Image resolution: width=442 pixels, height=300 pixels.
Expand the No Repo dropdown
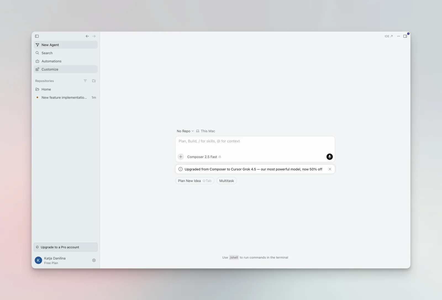click(185, 131)
